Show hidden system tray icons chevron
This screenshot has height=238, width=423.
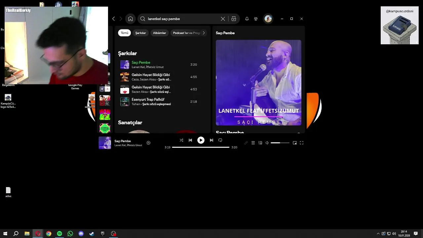pyautogui.click(x=378, y=234)
